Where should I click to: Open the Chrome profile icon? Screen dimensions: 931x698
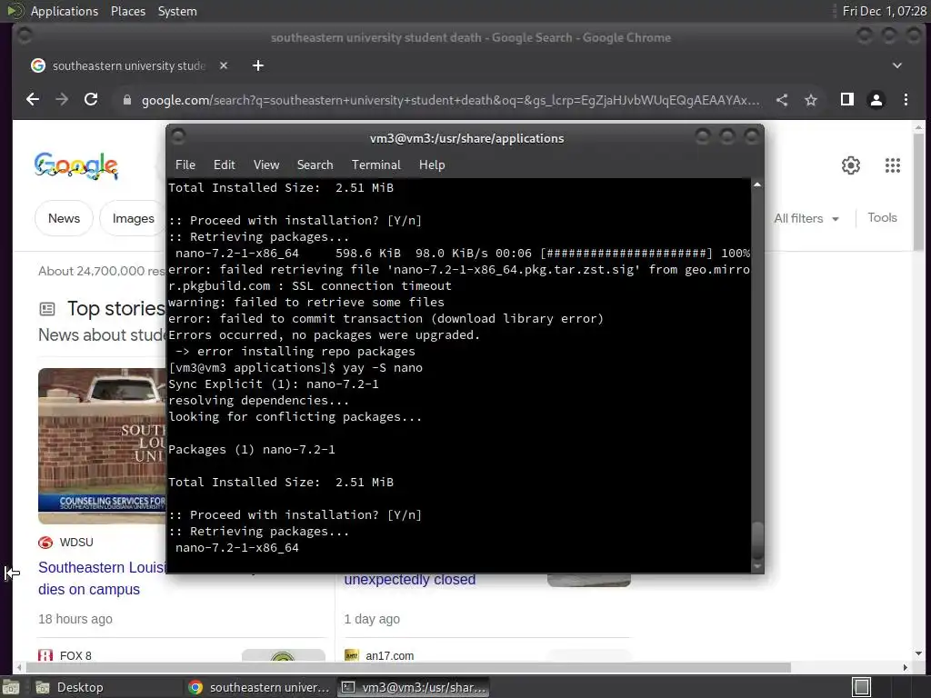click(x=876, y=100)
